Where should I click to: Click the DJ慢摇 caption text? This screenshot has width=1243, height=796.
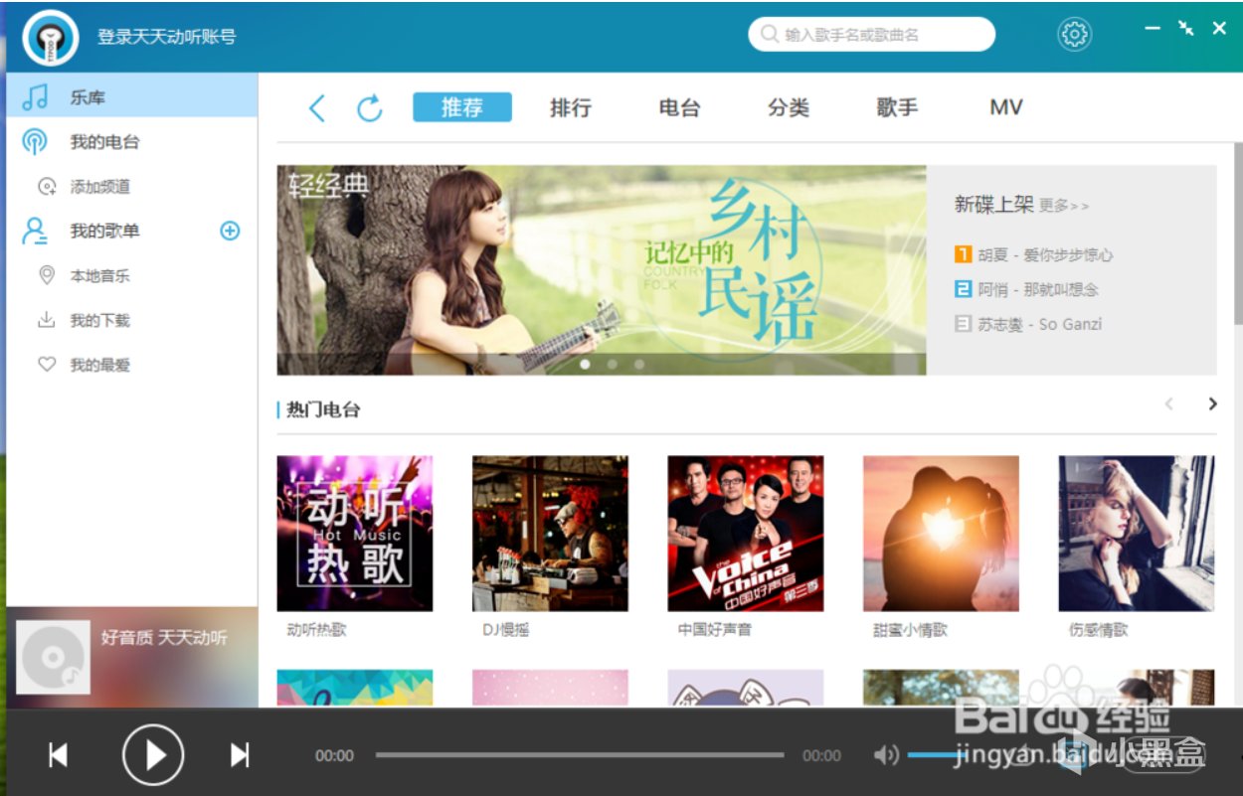[x=506, y=630]
